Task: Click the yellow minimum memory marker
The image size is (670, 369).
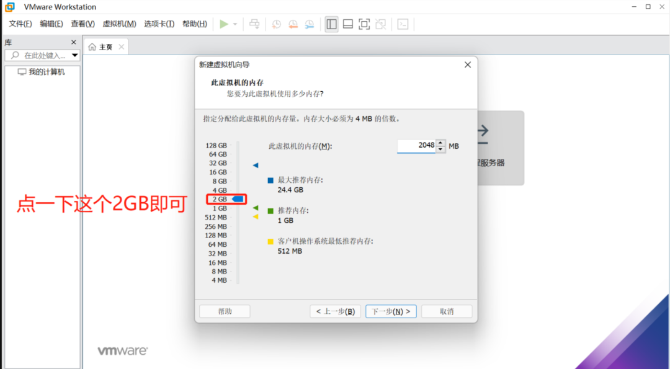Action: [256, 217]
